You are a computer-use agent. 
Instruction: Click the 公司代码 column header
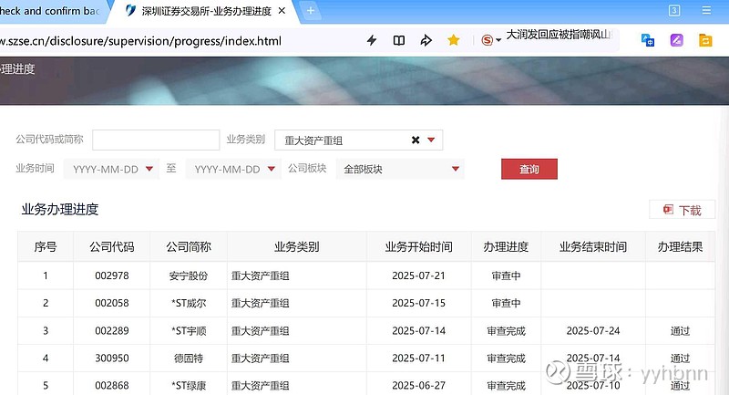tap(111, 246)
